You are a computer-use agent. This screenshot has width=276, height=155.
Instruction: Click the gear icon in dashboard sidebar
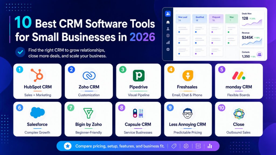point(168,50)
